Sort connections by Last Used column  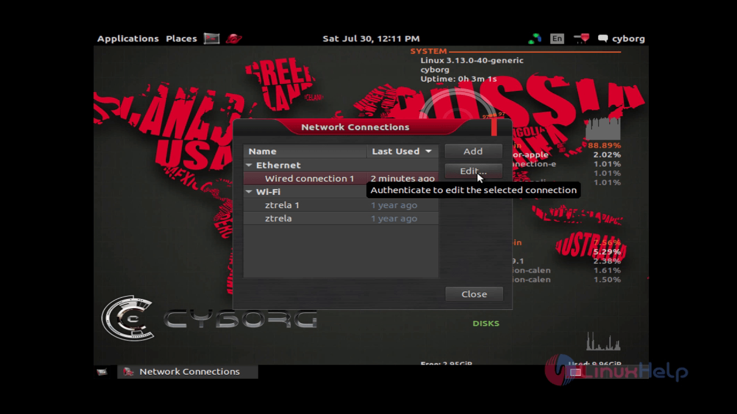(402, 151)
